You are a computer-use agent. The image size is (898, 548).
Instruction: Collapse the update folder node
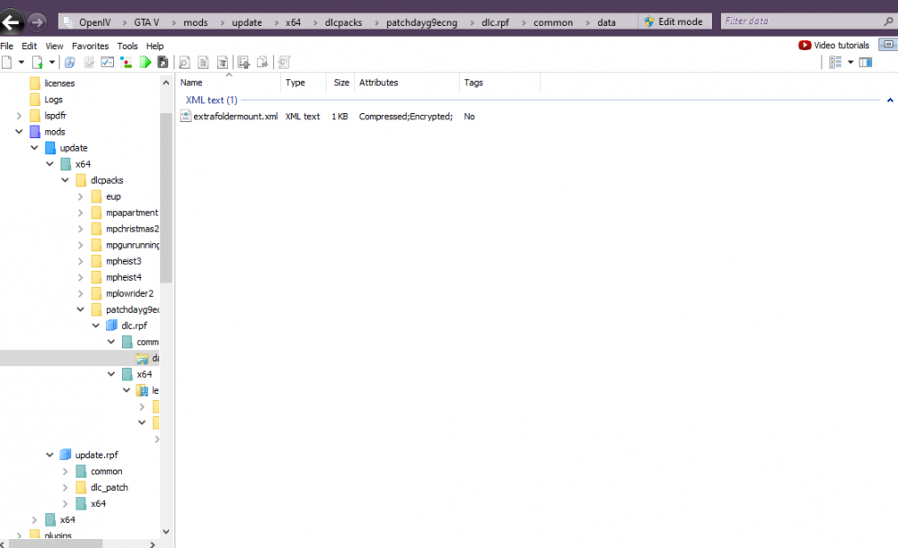(34, 148)
